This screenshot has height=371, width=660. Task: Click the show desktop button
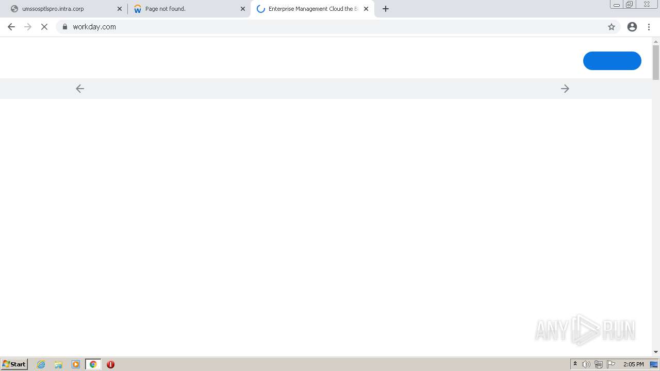(654, 364)
